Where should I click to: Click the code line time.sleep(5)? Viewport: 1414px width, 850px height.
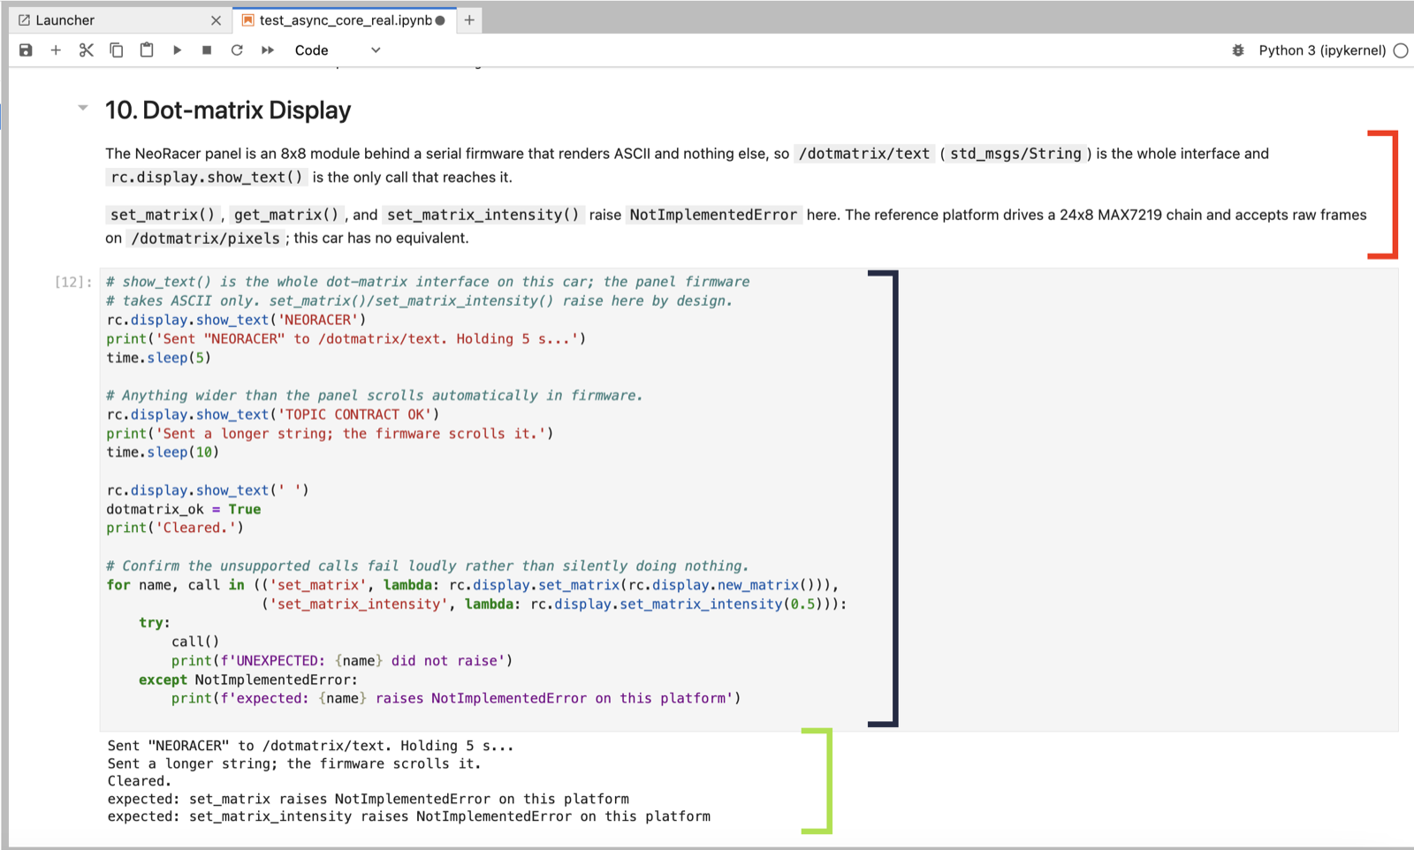pyautogui.click(x=159, y=358)
